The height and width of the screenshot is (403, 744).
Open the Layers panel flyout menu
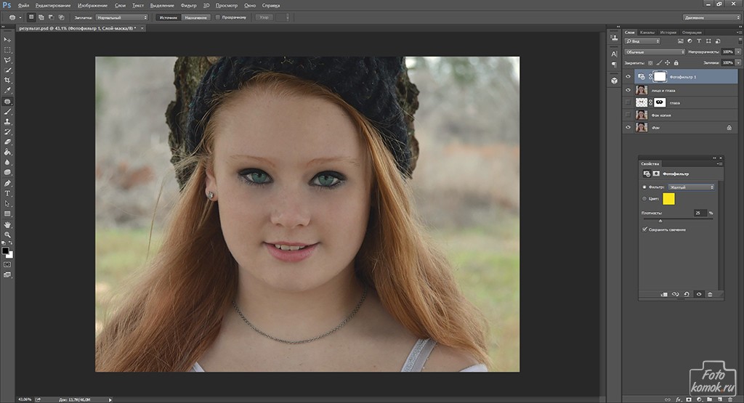pyautogui.click(x=739, y=32)
